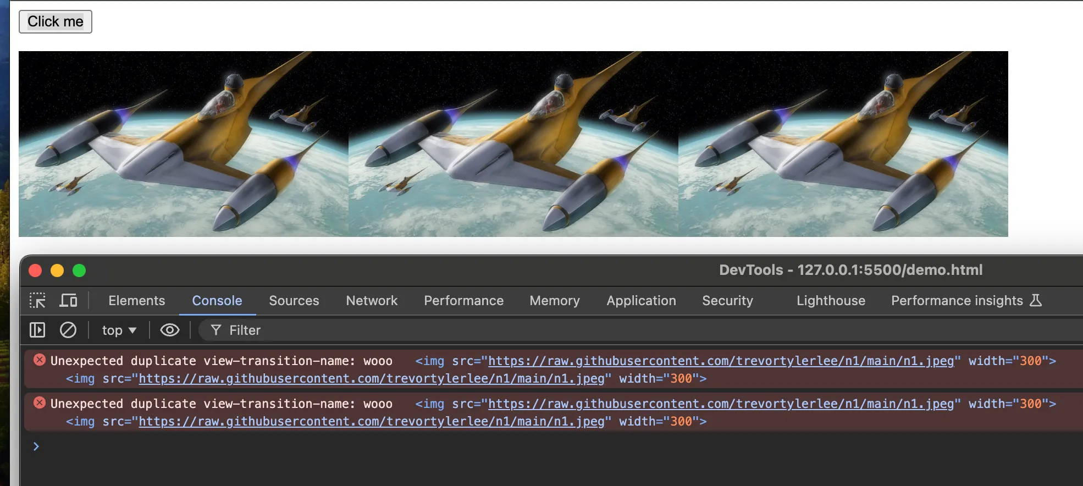Click the console prompt chevron

(x=36, y=446)
